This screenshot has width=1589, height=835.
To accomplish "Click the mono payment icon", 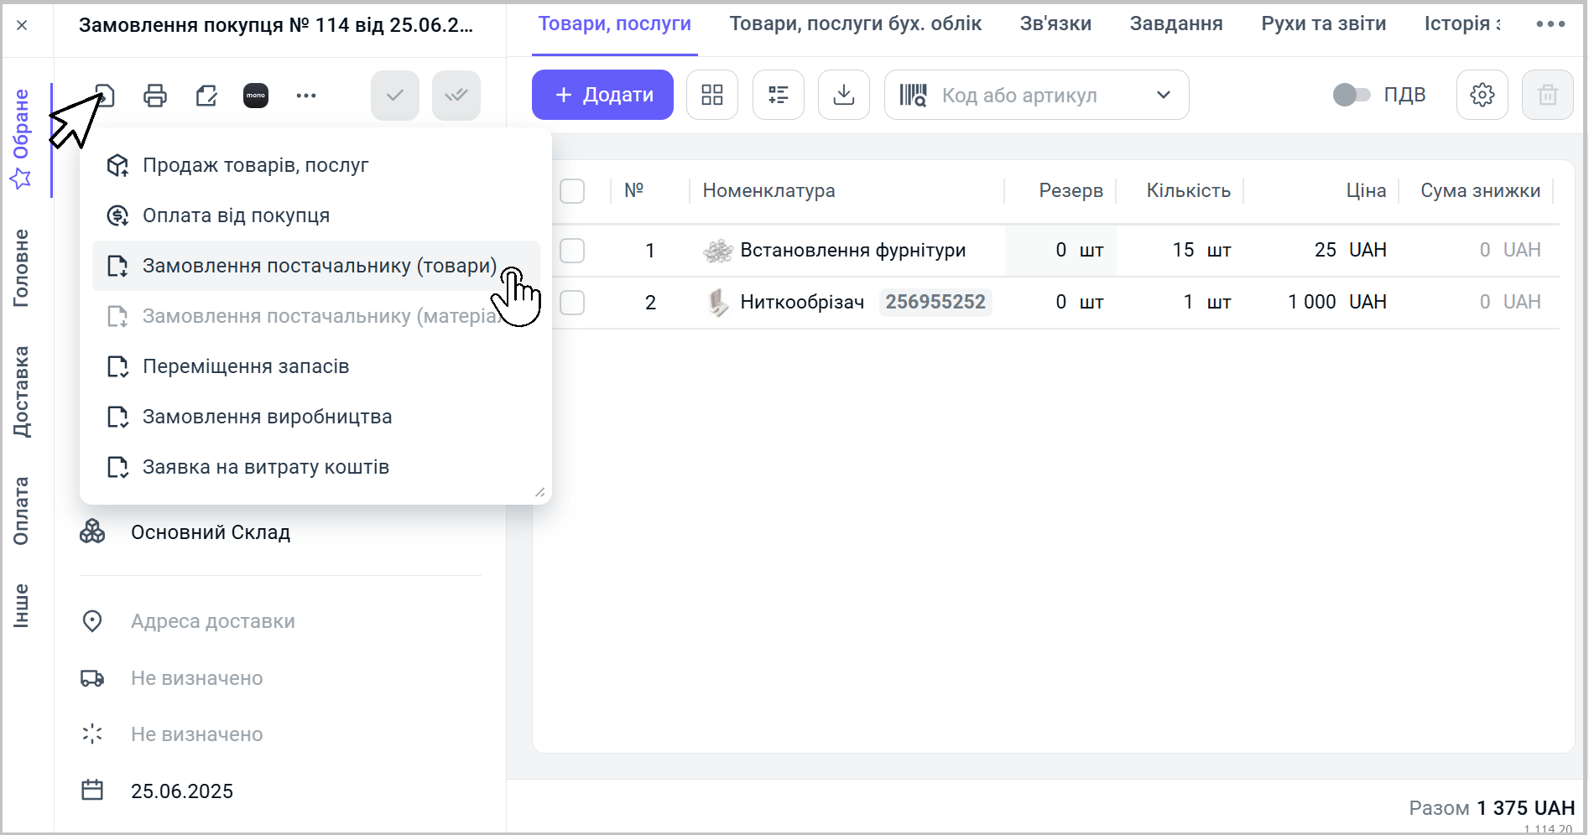I will click(256, 96).
